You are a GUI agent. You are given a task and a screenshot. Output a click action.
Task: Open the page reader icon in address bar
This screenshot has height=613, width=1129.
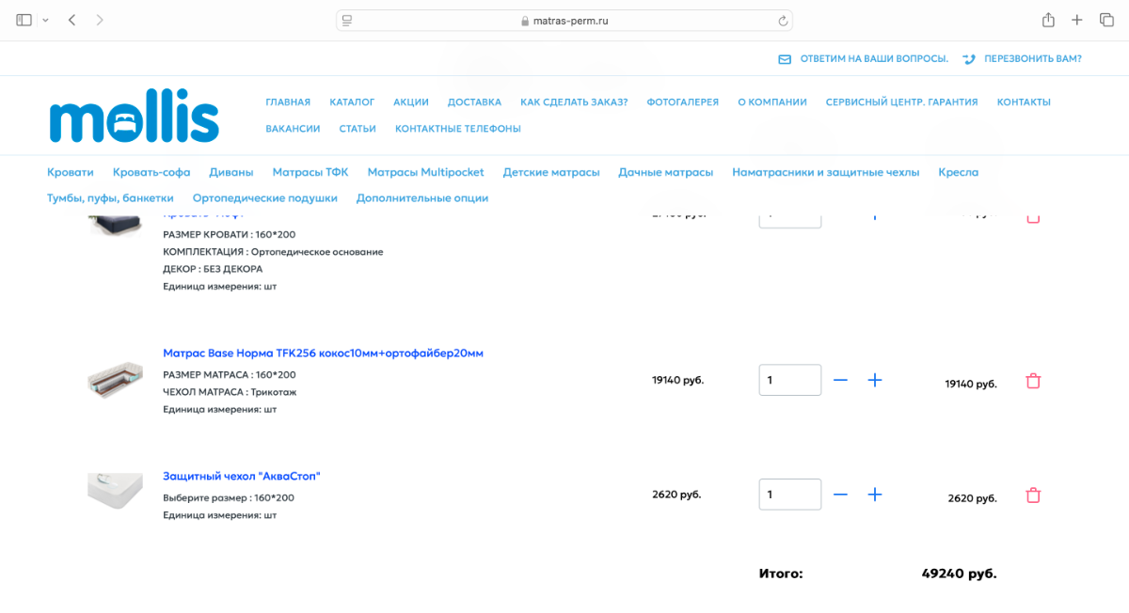tap(347, 21)
